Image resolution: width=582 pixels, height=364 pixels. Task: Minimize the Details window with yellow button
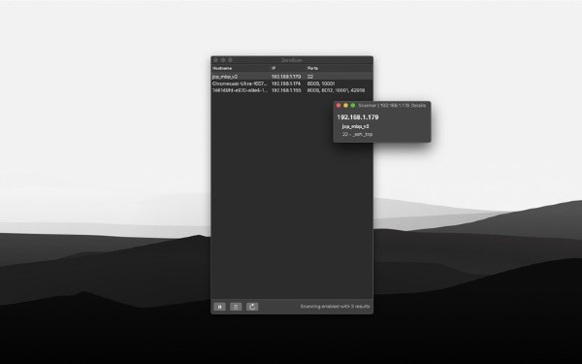click(x=345, y=106)
